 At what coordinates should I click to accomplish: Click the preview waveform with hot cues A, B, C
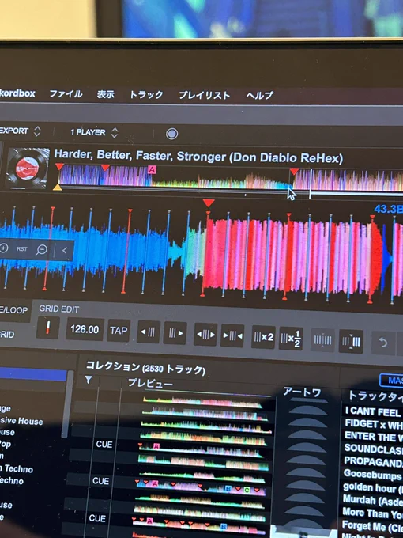(x=201, y=487)
